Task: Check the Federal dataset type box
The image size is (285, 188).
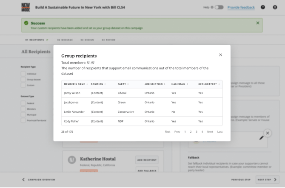Action: click(x=23, y=103)
